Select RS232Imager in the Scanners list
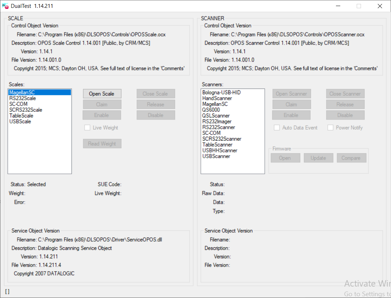This screenshot has height=298, width=391. tap(217, 121)
